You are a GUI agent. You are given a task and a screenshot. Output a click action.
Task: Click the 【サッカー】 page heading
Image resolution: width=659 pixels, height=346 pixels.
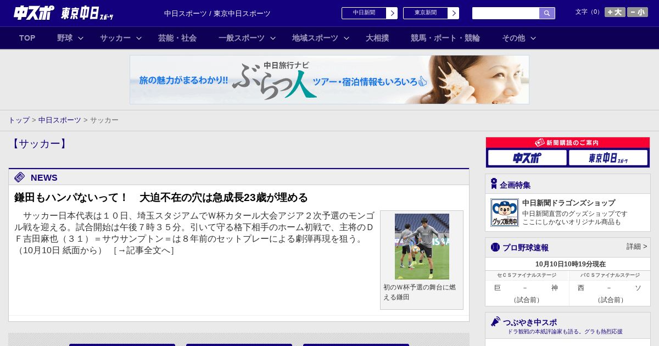pos(39,144)
